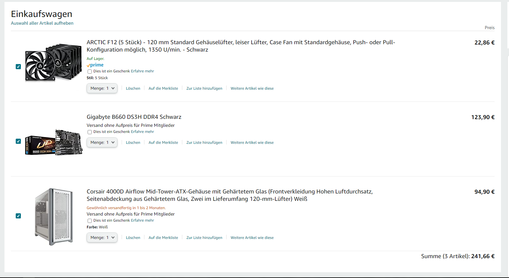Mark ARCTIC F12 fans as a gift
This screenshot has height=278, width=509.
tap(90, 71)
